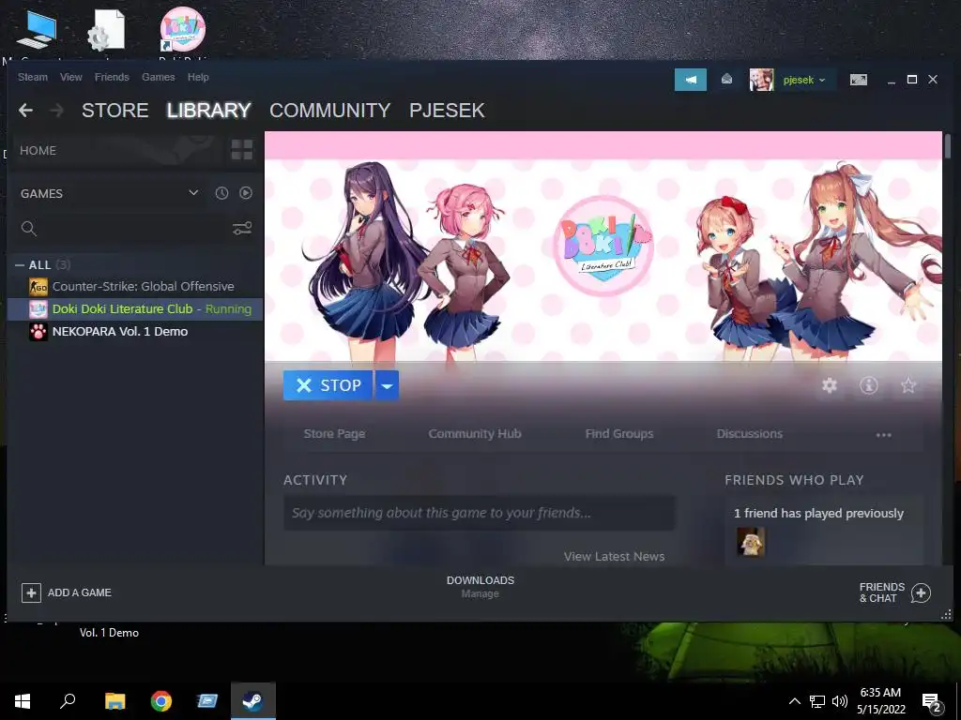Open Google Chrome from taskbar
The image size is (961, 720).
[x=161, y=701]
